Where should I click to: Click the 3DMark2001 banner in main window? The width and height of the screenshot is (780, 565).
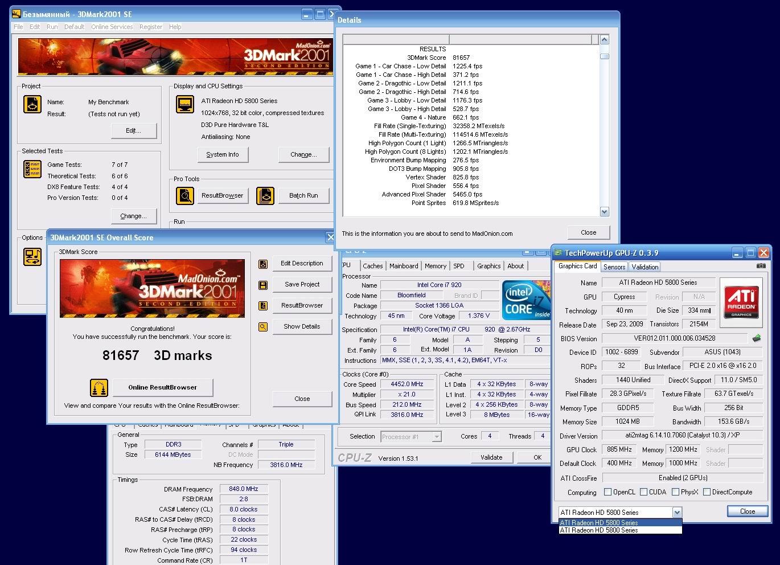[174, 56]
